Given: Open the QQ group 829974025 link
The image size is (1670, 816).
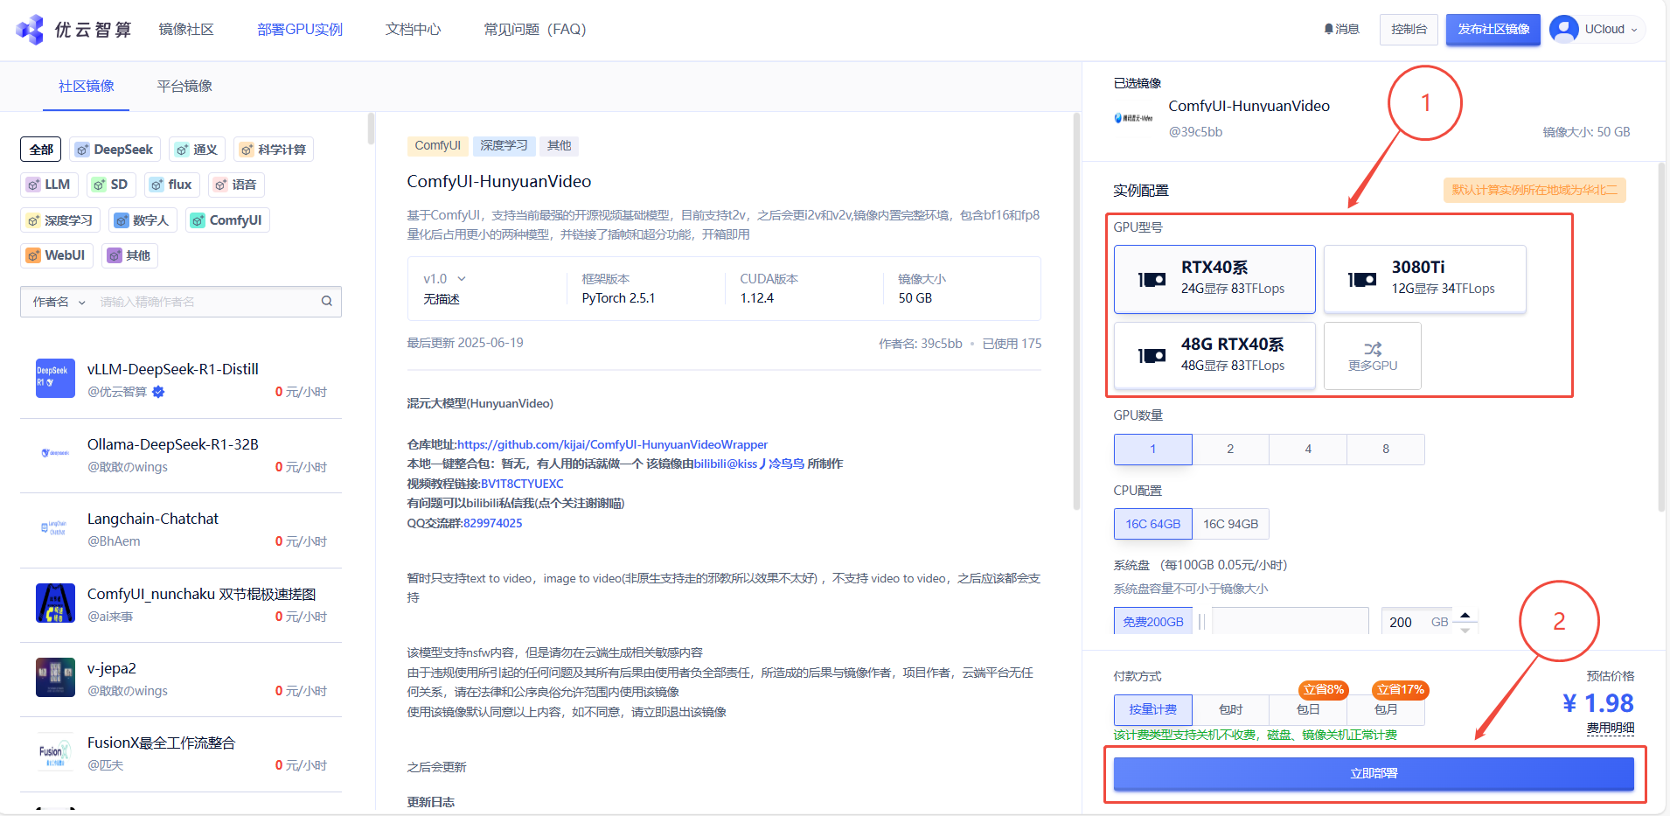Looking at the screenshot, I should click(x=493, y=523).
